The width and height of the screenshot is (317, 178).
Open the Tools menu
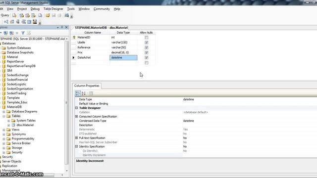pos(71,9)
